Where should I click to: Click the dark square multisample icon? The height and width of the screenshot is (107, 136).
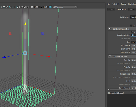click(x=13, y=7)
